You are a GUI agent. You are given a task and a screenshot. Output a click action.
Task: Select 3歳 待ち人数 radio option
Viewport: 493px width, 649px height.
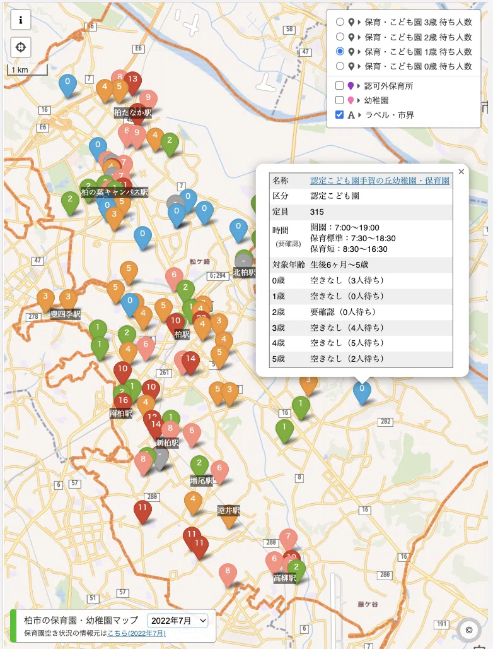coord(340,22)
